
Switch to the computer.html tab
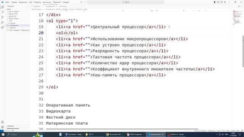[x=51, y=6]
